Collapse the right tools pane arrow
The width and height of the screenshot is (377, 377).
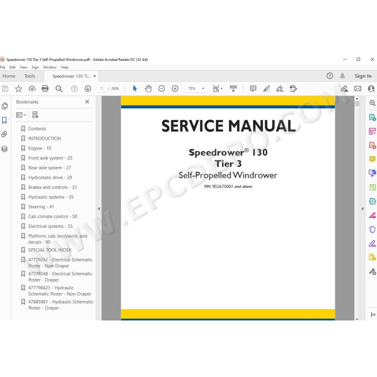point(362,209)
